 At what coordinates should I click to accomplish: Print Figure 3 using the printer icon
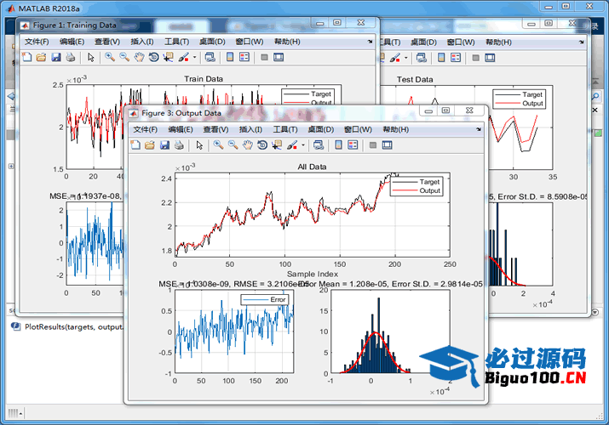click(x=178, y=145)
